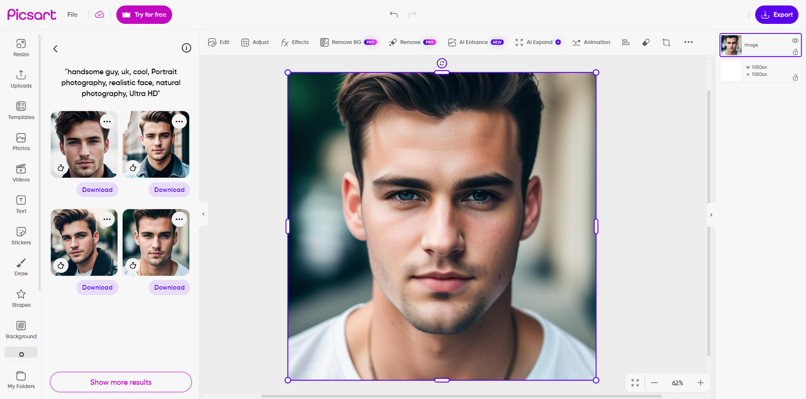Viewport: 806px width, 399px height.
Task: Open the Effects tool
Action: 295,42
